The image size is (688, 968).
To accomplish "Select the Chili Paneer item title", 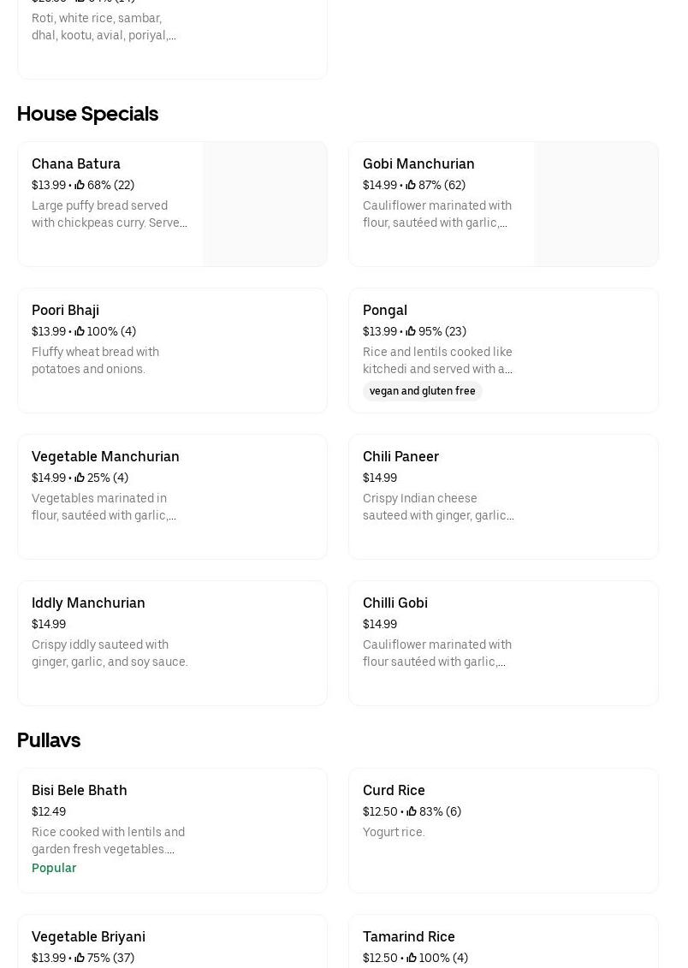I will [400, 456].
